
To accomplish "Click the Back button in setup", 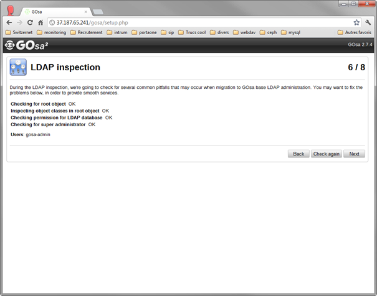I will [298, 154].
